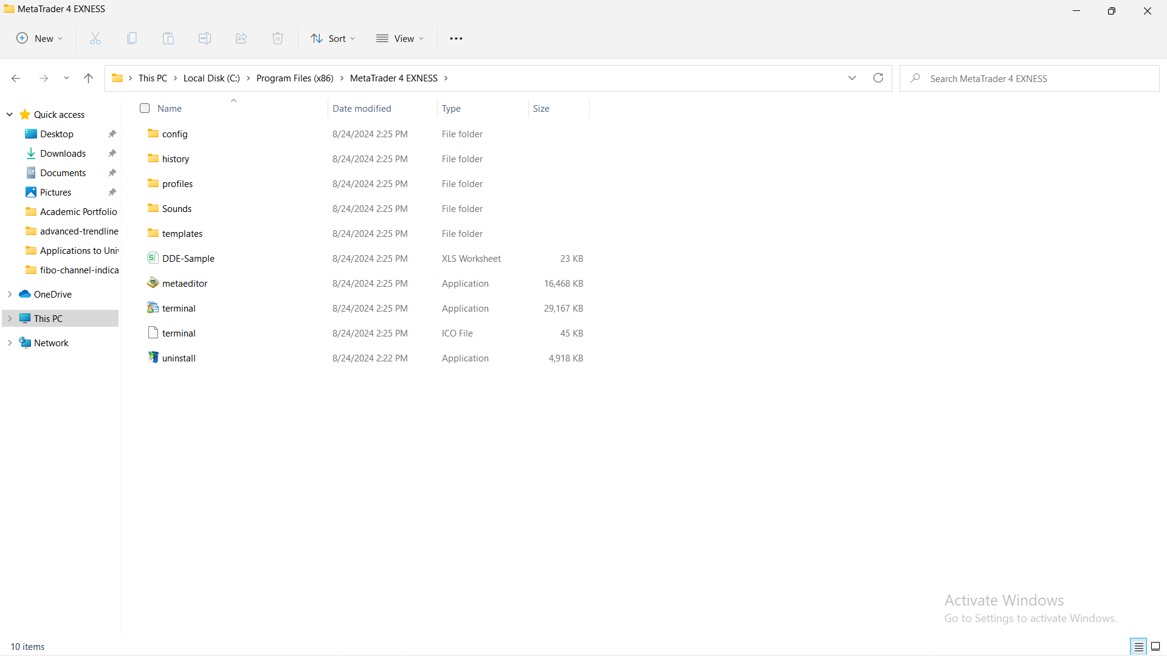
Task: Open fibo-channel-indica folder in sidebar
Action: [72, 270]
